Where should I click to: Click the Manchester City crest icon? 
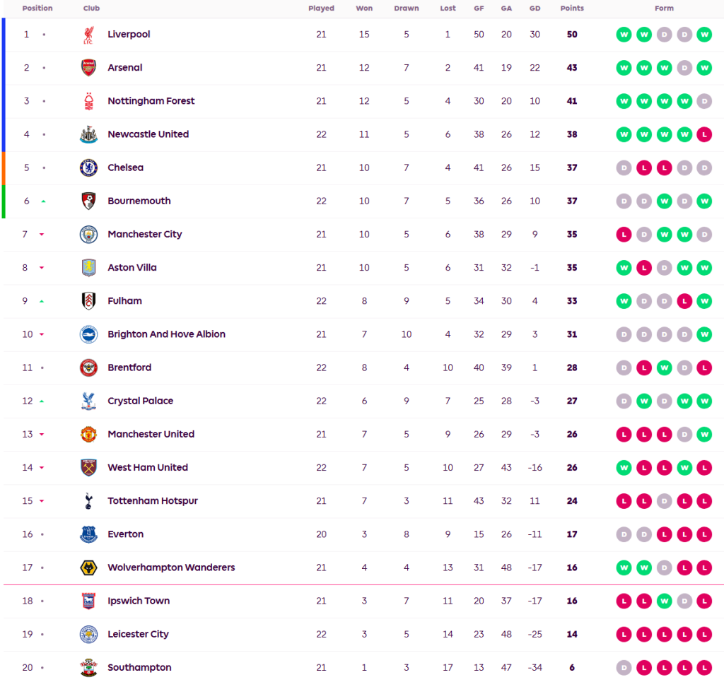tap(88, 235)
